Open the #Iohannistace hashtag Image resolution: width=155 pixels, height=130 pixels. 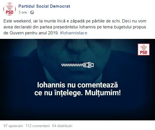pos(74,33)
